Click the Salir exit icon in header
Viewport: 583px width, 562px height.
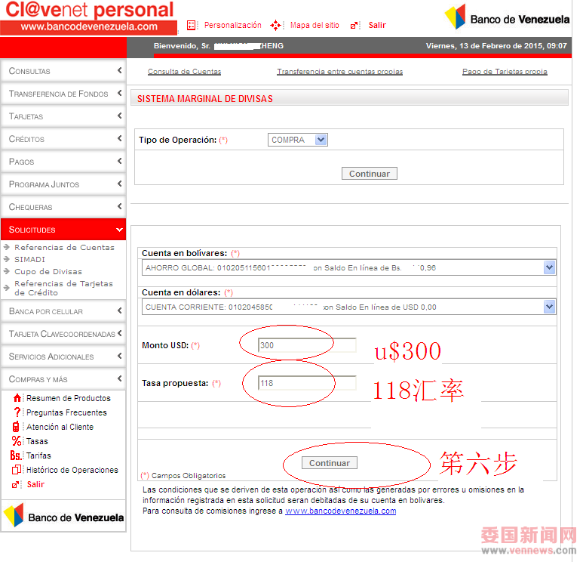354,26
